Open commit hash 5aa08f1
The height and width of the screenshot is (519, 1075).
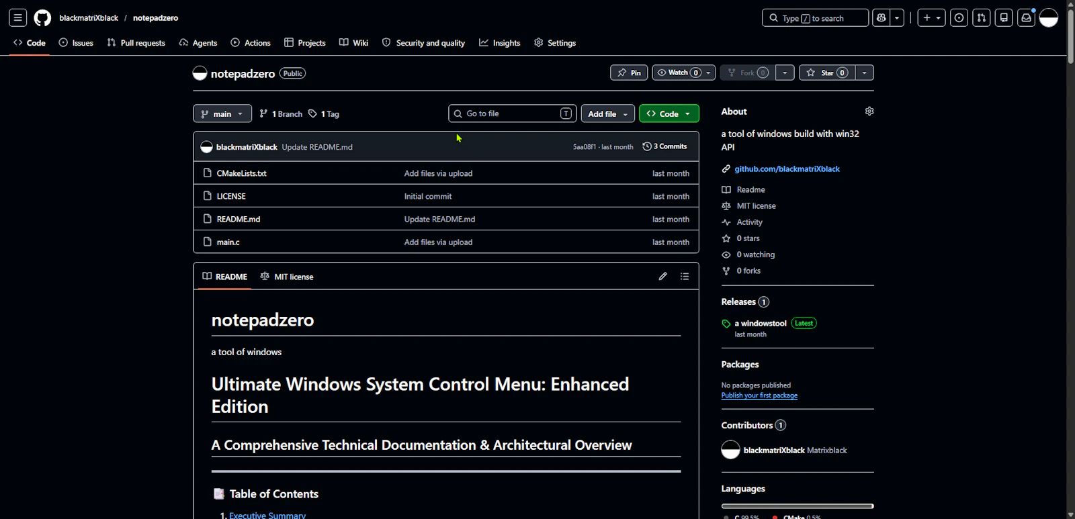pos(585,147)
